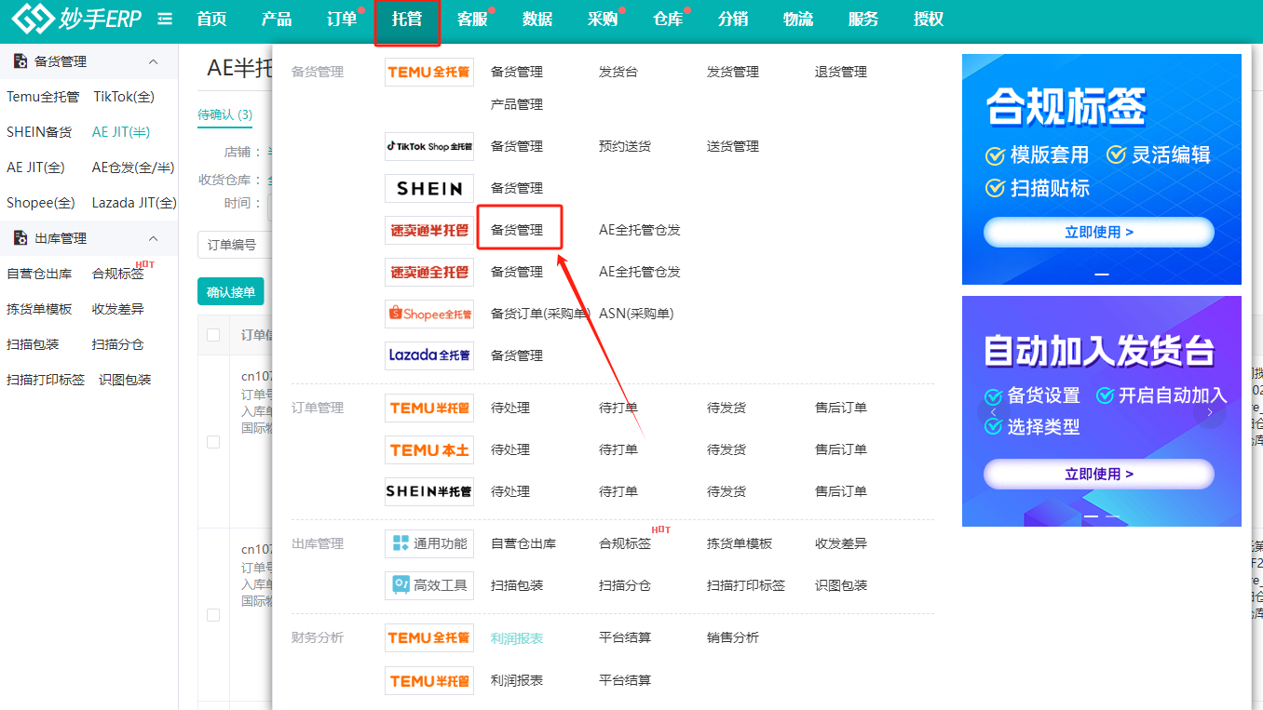Click the Lazada全托管 logo
1263x710 pixels.
[x=429, y=355]
